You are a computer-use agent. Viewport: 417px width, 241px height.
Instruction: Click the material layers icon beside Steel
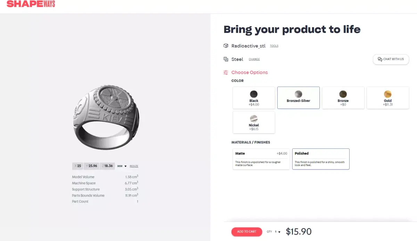226,59
